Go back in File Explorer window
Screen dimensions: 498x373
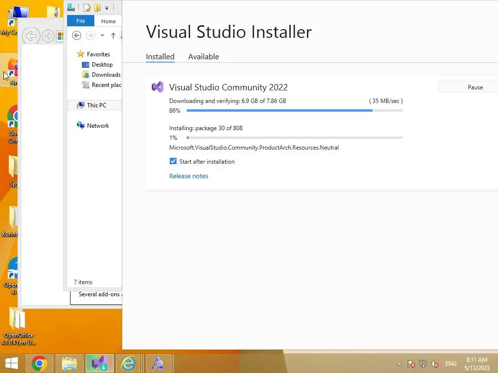pyautogui.click(x=76, y=35)
